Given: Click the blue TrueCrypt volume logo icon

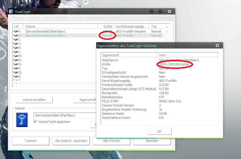Looking at the screenshot, I should pos(22,120).
